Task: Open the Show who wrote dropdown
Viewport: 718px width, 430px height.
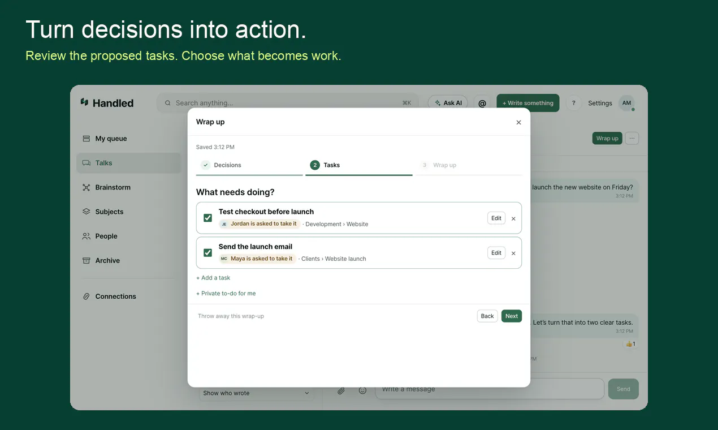Action: (x=257, y=393)
